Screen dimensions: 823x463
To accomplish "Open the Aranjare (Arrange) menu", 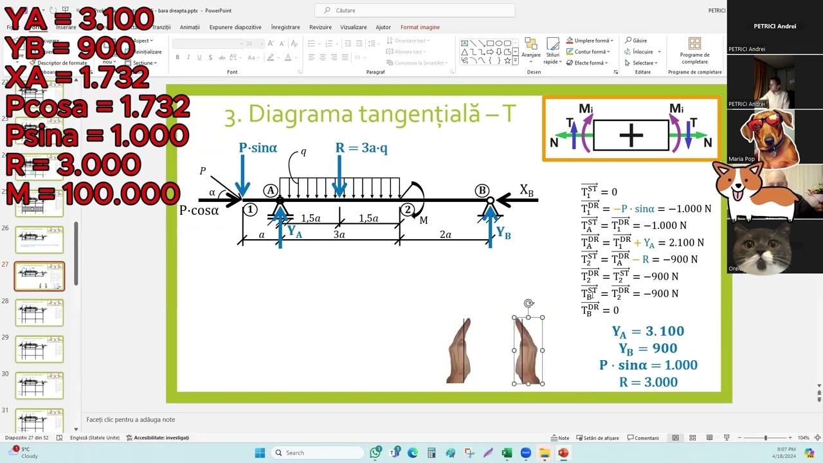I will (x=531, y=49).
